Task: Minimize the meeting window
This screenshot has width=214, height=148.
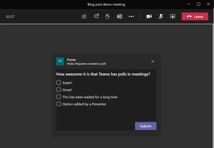Action: (189, 4)
